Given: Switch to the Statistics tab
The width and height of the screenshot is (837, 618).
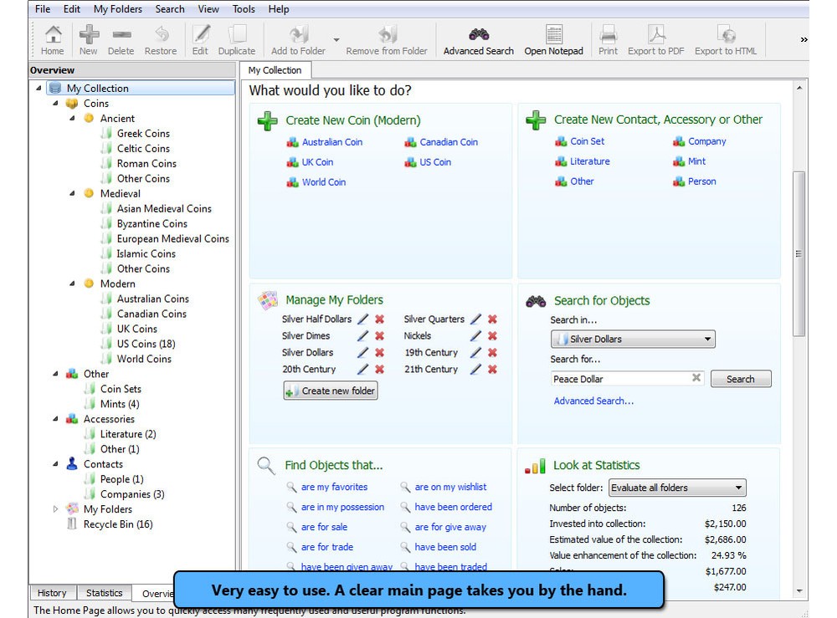Looking at the screenshot, I should (x=103, y=592).
